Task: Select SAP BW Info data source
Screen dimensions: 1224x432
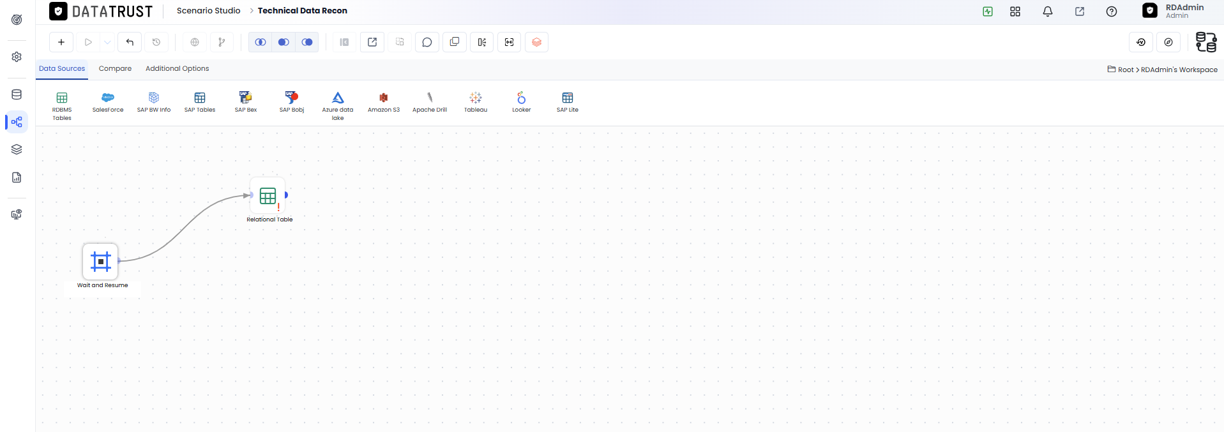Action: (x=154, y=102)
